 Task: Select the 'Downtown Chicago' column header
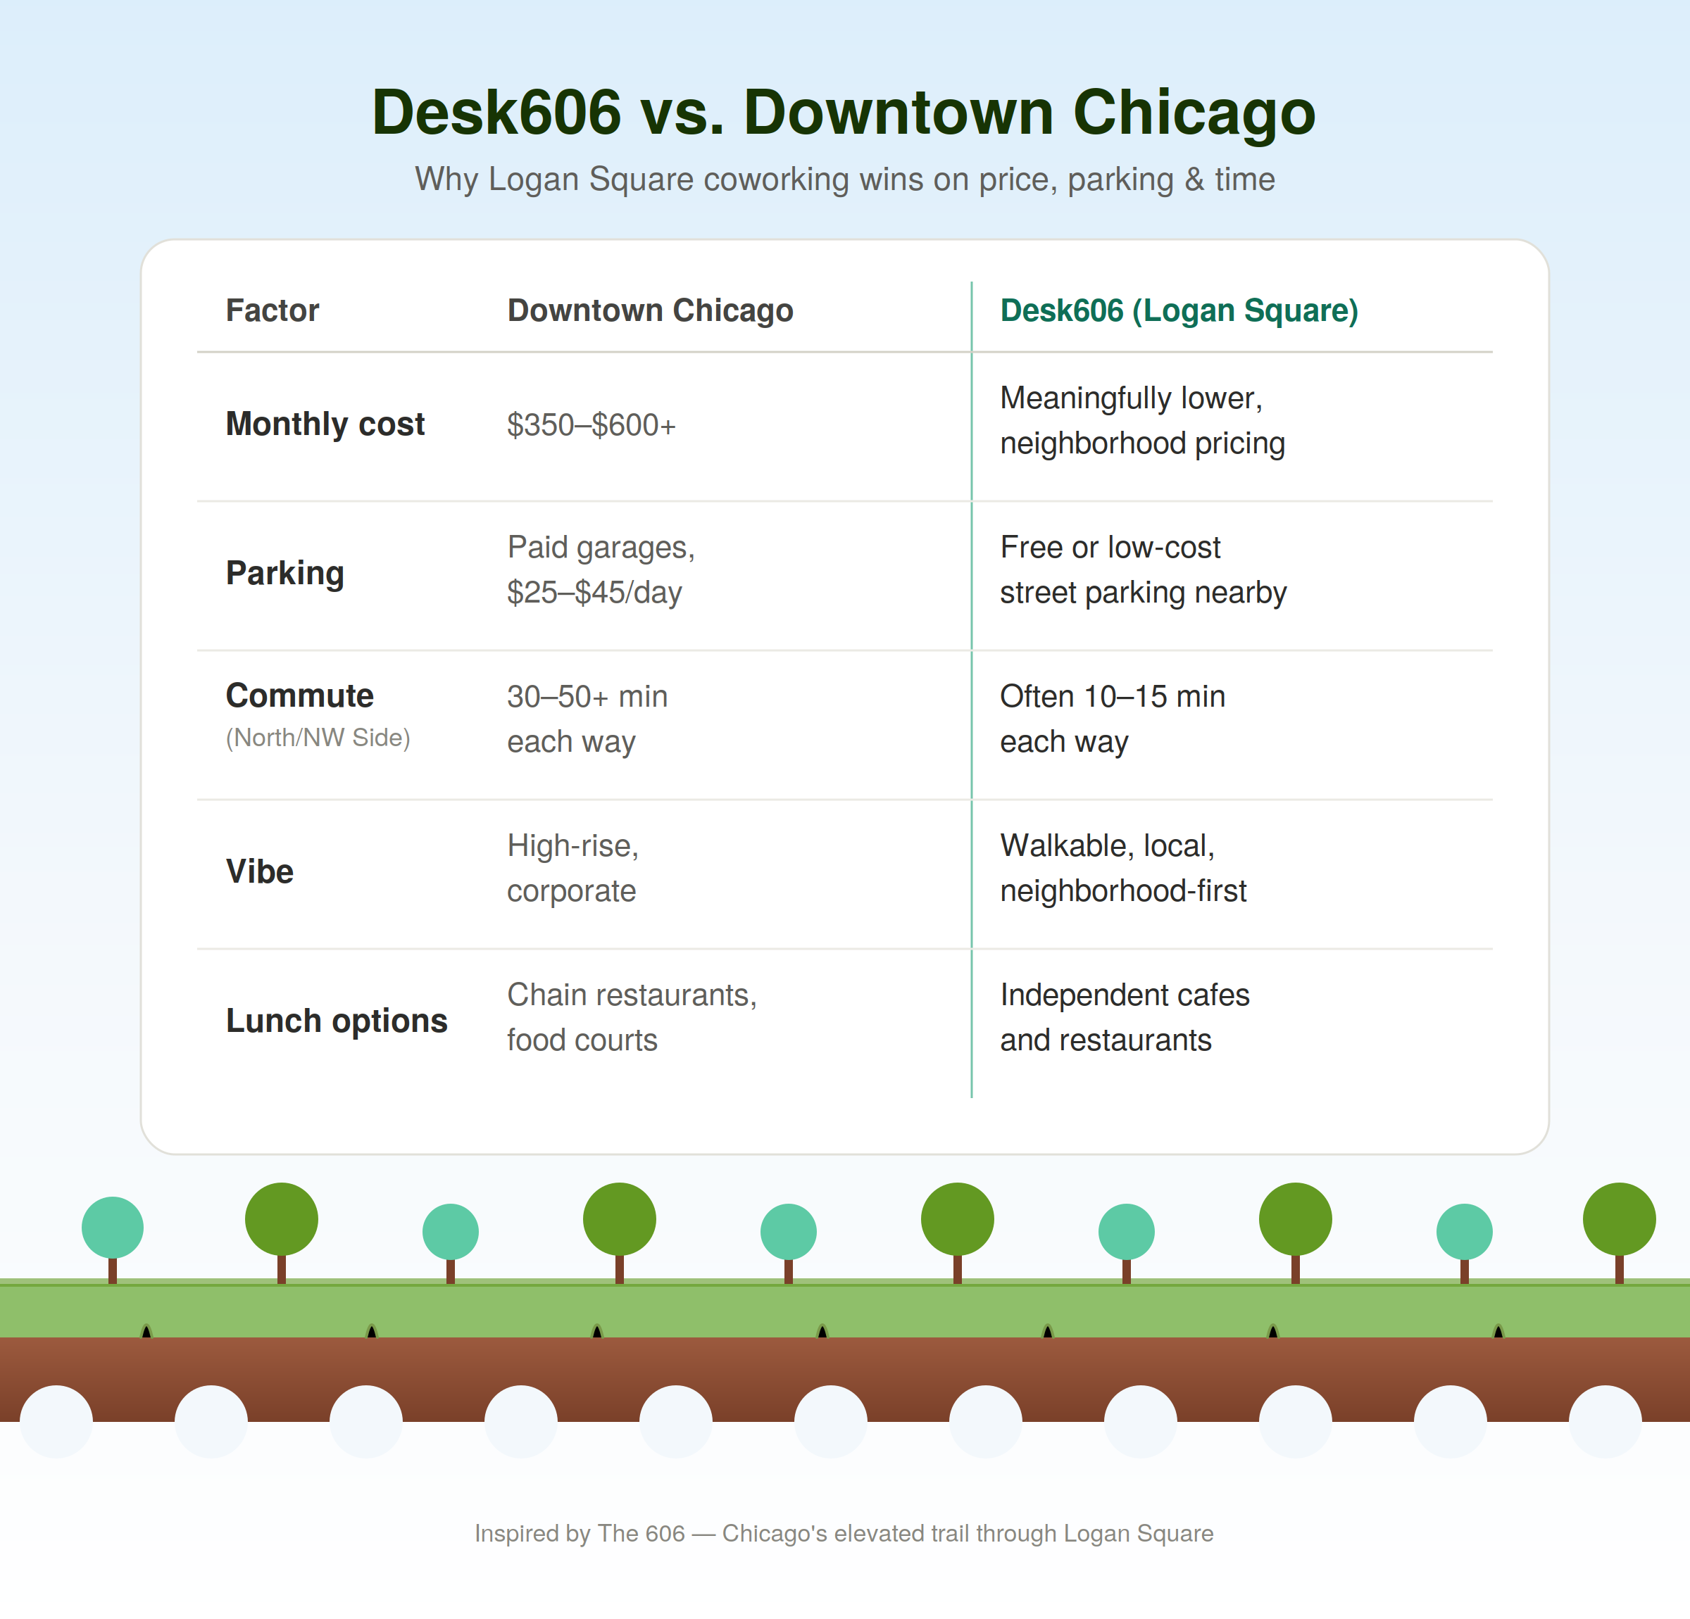[650, 310]
